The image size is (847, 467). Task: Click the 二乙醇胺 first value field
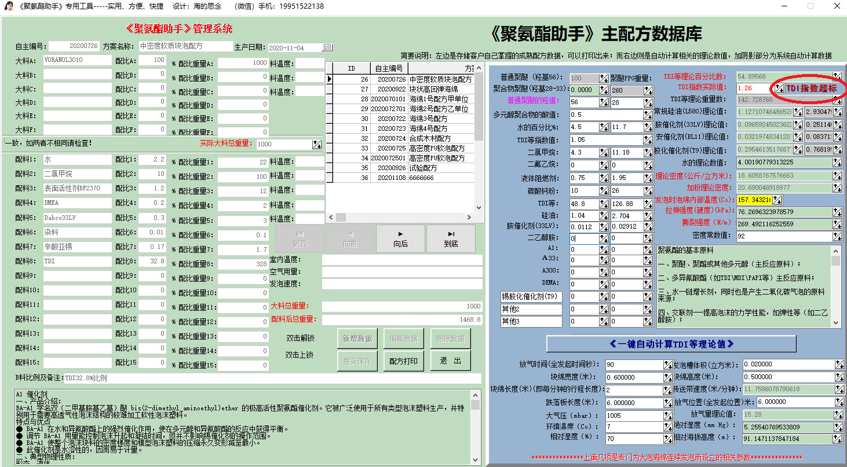click(x=584, y=238)
